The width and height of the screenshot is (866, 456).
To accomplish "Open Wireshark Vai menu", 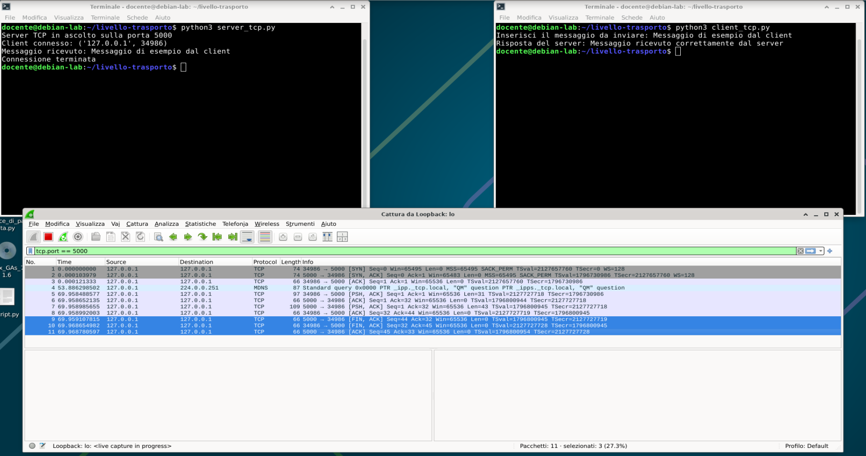I will (115, 224).
